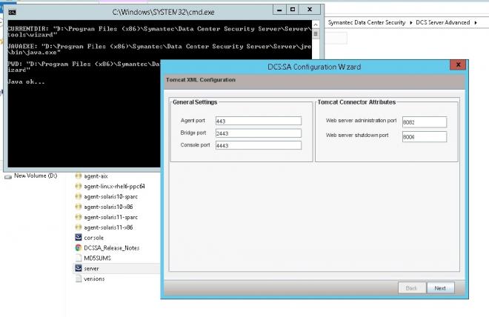
Task: Click the agent-linux-rhel6-ppc64 icon
Action: point(79,187)
